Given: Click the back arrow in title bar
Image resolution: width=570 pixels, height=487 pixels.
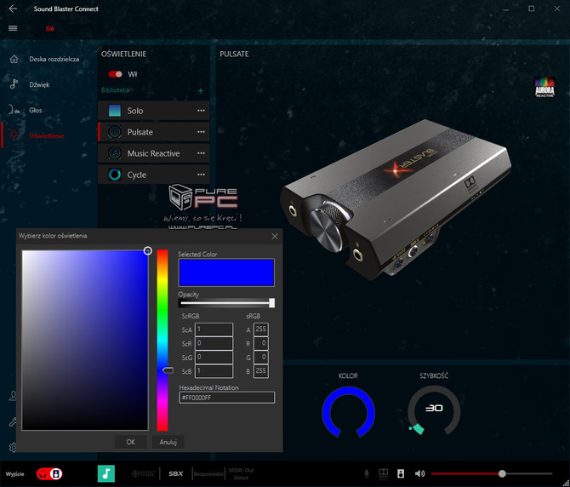Looking at the screenshot, I should 13,9.
